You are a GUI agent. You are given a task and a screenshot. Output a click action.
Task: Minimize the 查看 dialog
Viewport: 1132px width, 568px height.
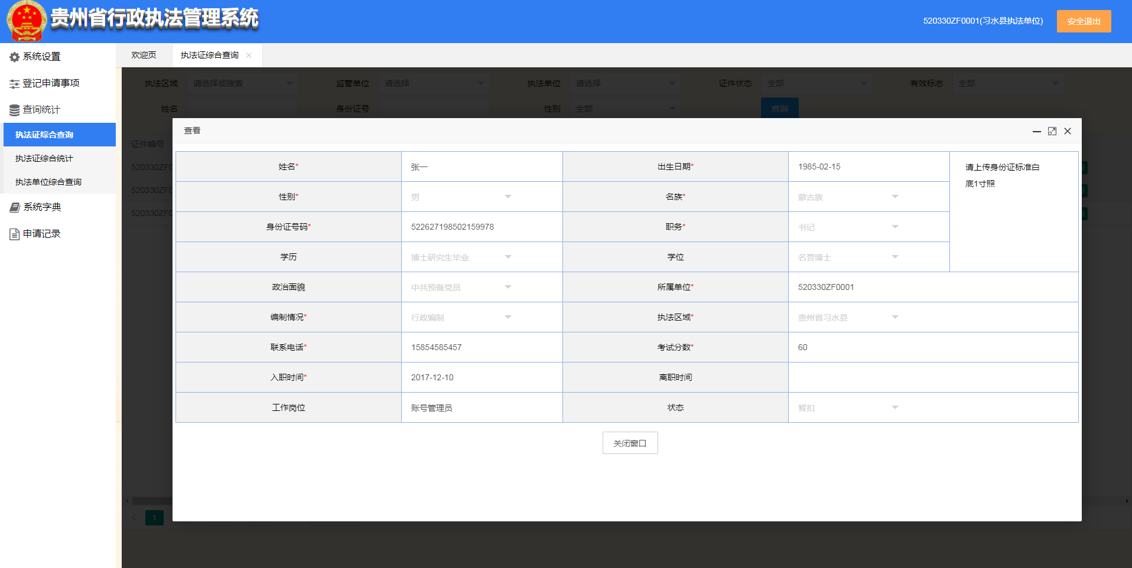(1036, 131)
